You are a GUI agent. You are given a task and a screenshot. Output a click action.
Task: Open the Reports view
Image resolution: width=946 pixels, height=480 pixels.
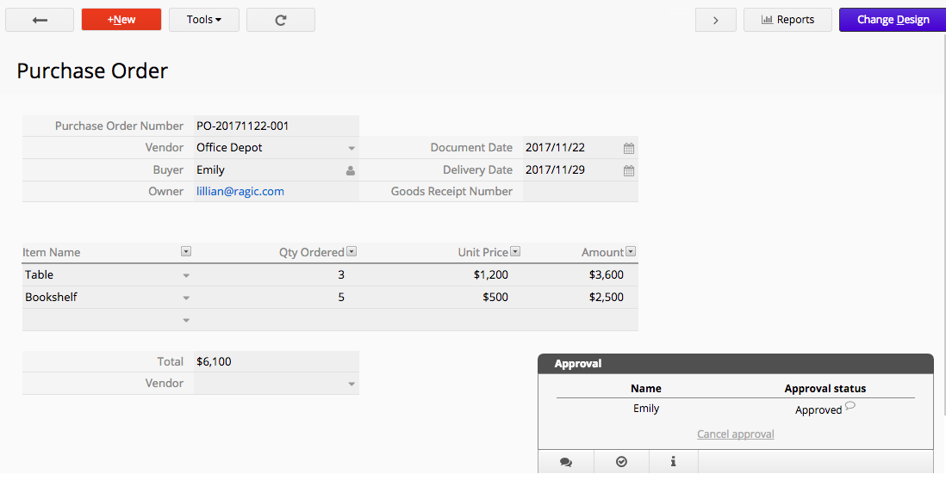787,20
